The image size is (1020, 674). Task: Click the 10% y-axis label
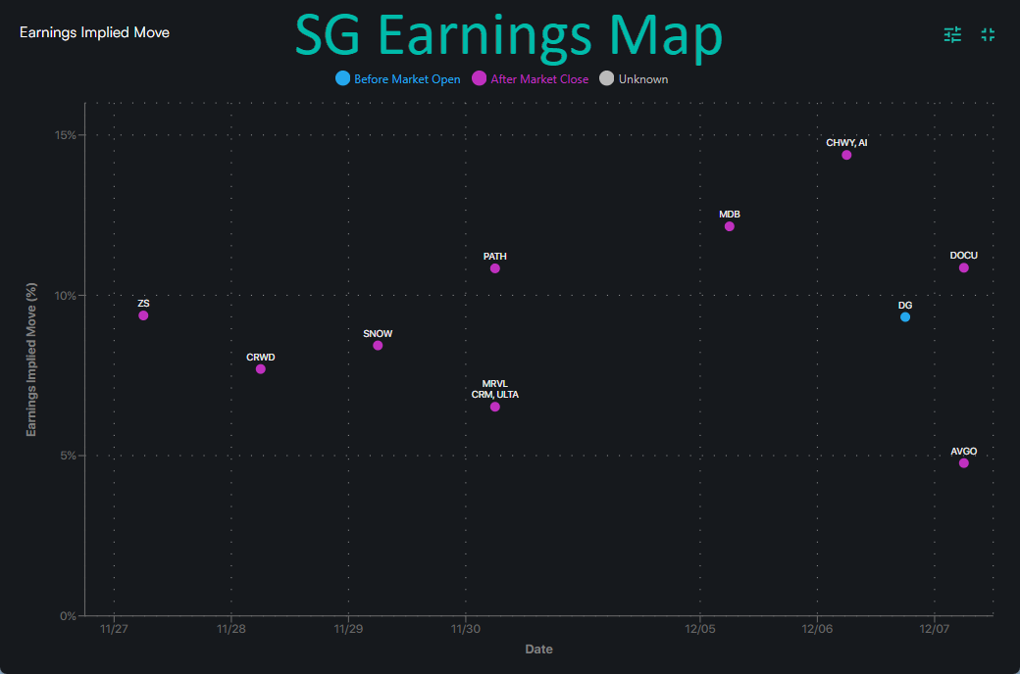(x=65, y=296)
